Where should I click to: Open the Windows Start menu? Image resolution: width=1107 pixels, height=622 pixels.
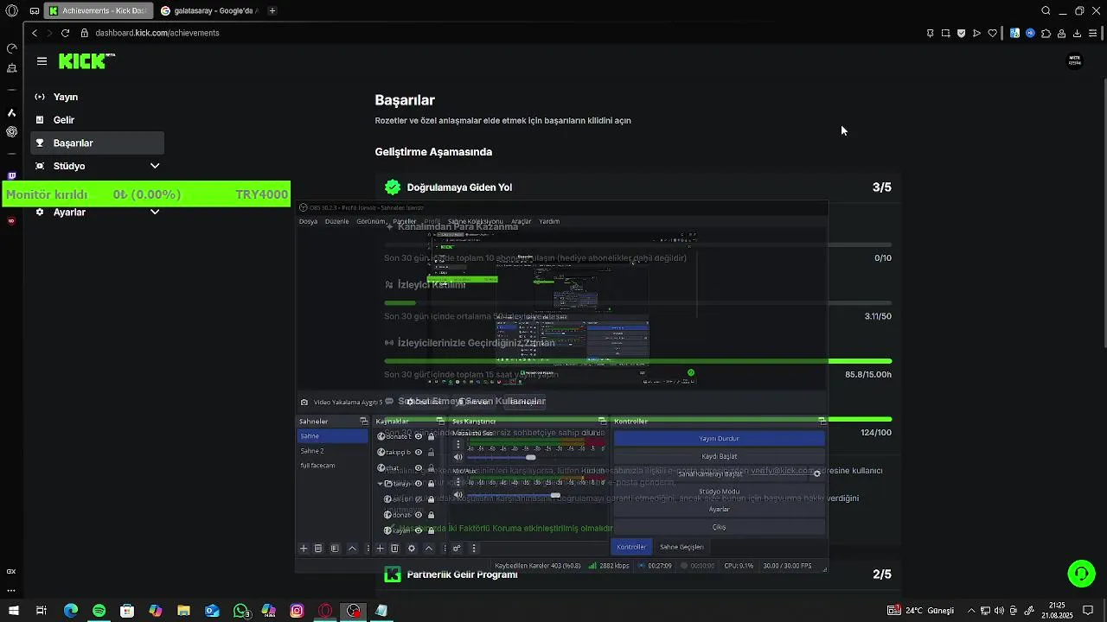pos(13,611)
